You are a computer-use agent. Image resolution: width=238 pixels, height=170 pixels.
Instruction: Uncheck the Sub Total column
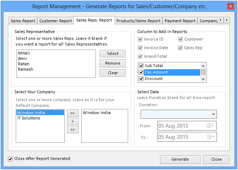[141, 66]
